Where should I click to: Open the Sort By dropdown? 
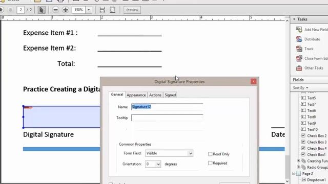point(301,88)
